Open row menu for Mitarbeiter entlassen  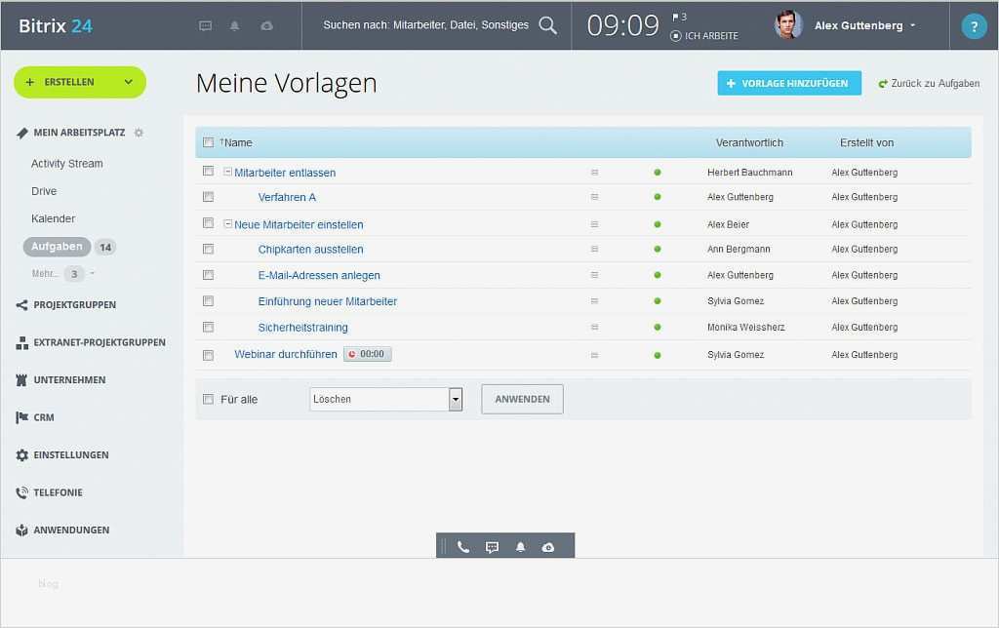tap(594, 173)
